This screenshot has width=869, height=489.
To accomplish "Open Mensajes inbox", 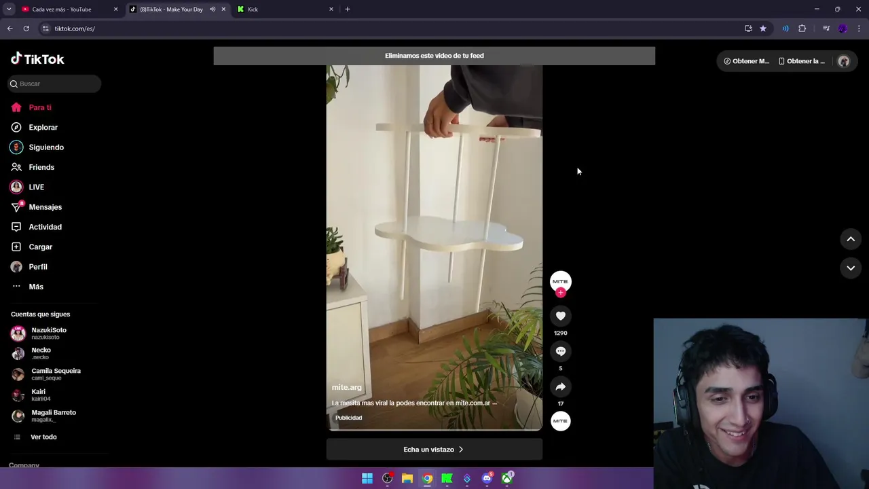I will click(45, 207).
